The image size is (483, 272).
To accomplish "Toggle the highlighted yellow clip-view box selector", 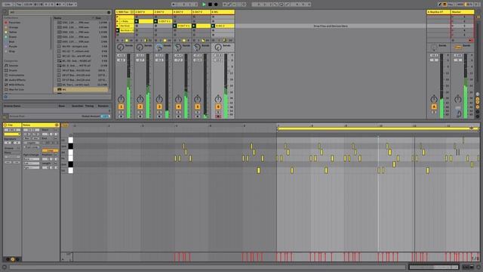I will 13,259.
